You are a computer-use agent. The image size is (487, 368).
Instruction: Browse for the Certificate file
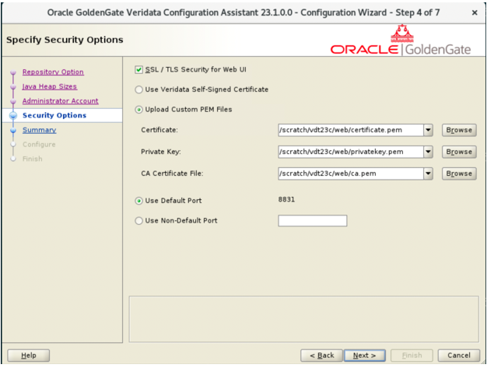459,130
